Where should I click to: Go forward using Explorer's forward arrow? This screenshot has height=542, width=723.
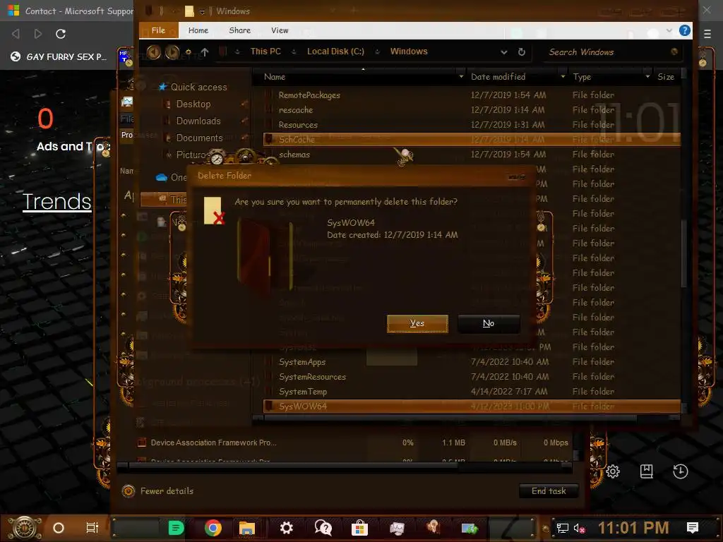(x=172, y=52)
